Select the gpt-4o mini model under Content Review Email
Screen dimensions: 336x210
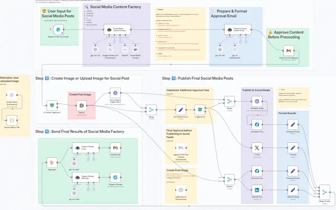pos(220,50)
